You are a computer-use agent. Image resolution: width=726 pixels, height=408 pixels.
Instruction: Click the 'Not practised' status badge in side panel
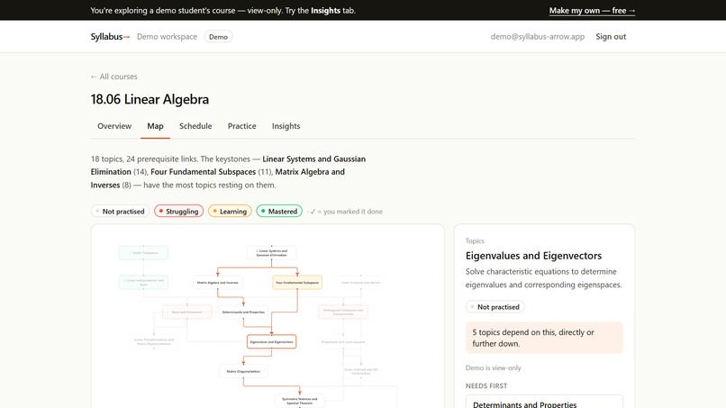click(x=495, y=306)
